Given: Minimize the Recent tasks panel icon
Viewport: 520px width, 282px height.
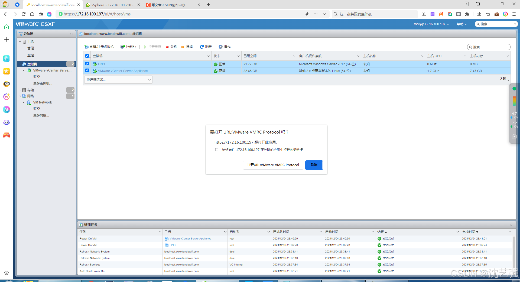Looking at the screenshot, I should pyautogui.click(x=512, y=225).
